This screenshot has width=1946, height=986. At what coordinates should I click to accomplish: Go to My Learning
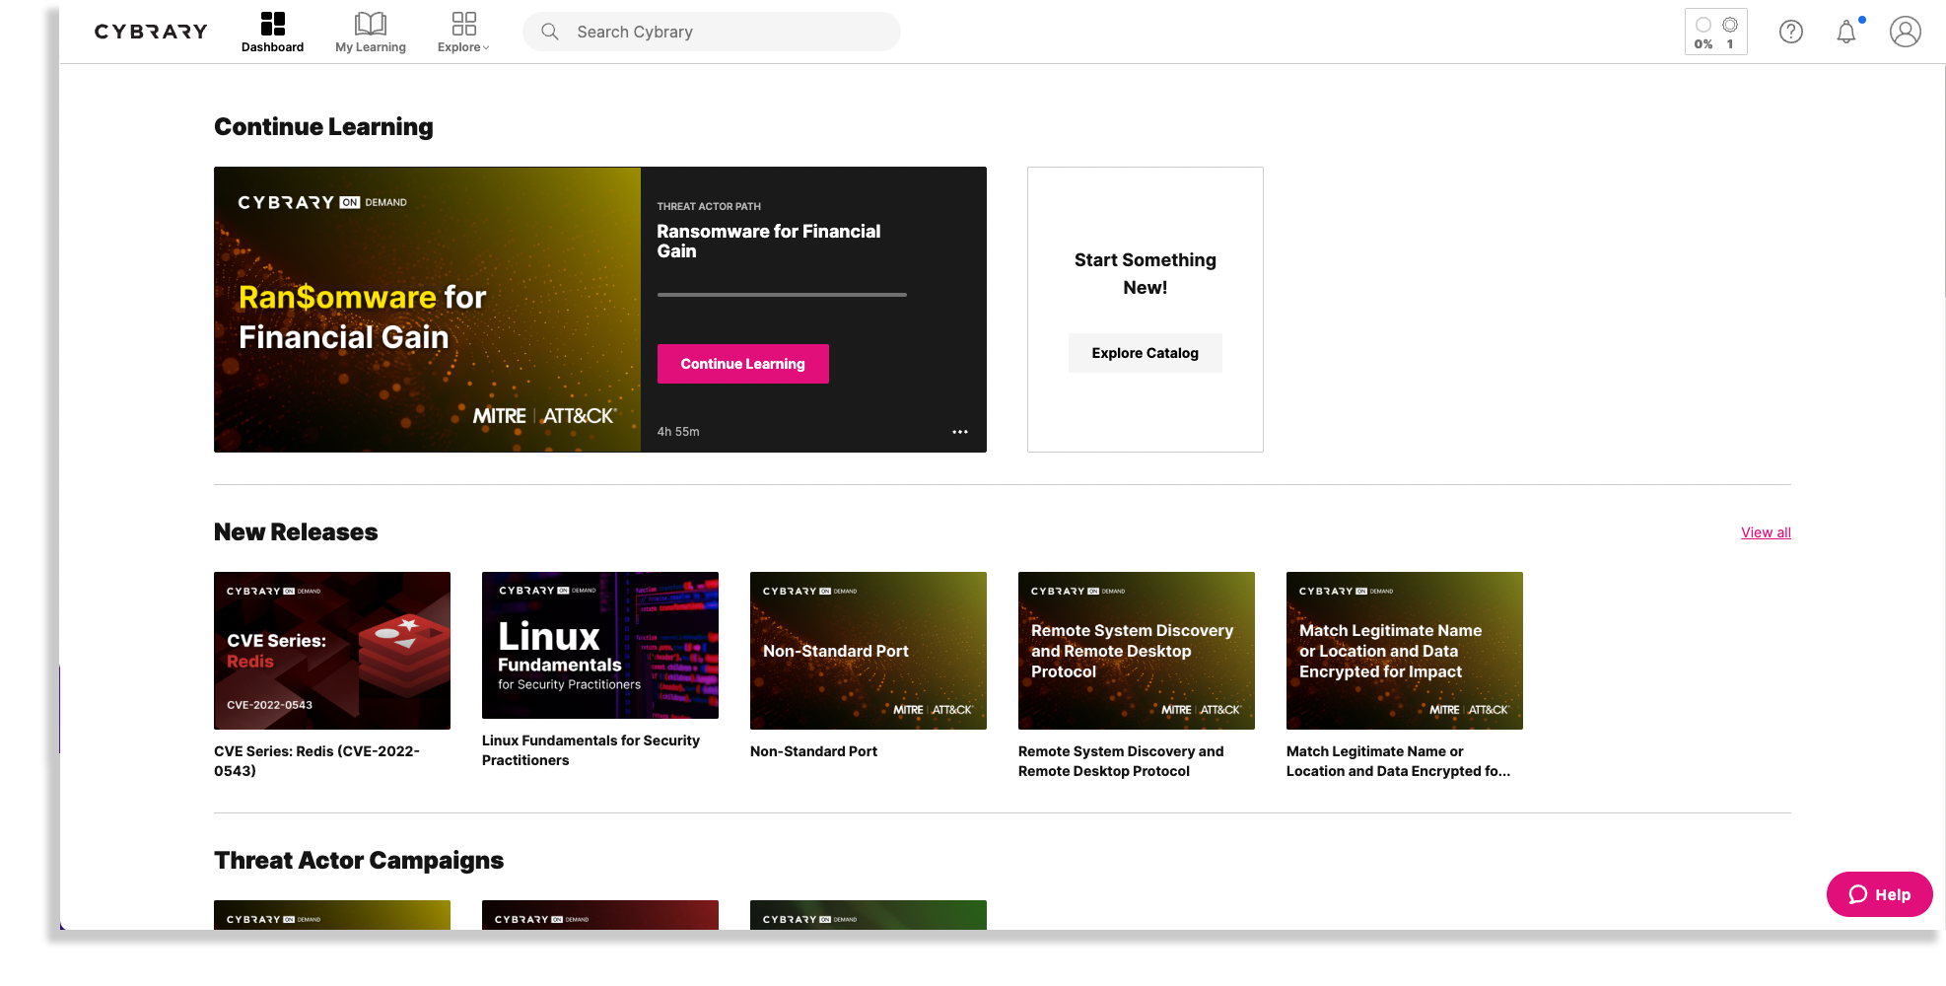[371, 32]
